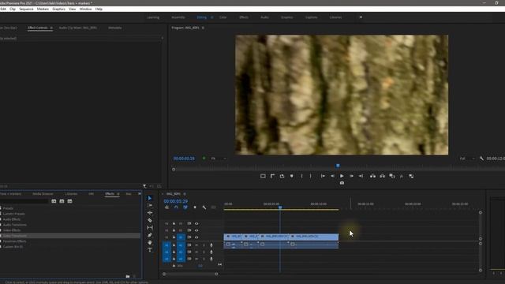This screenshot has width=505, height=284.
Task: Open the timeline sequence panel menu
Action: pos(185,194)
